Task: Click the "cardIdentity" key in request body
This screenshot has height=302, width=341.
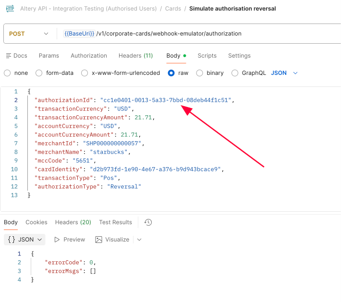Action: 59,169
